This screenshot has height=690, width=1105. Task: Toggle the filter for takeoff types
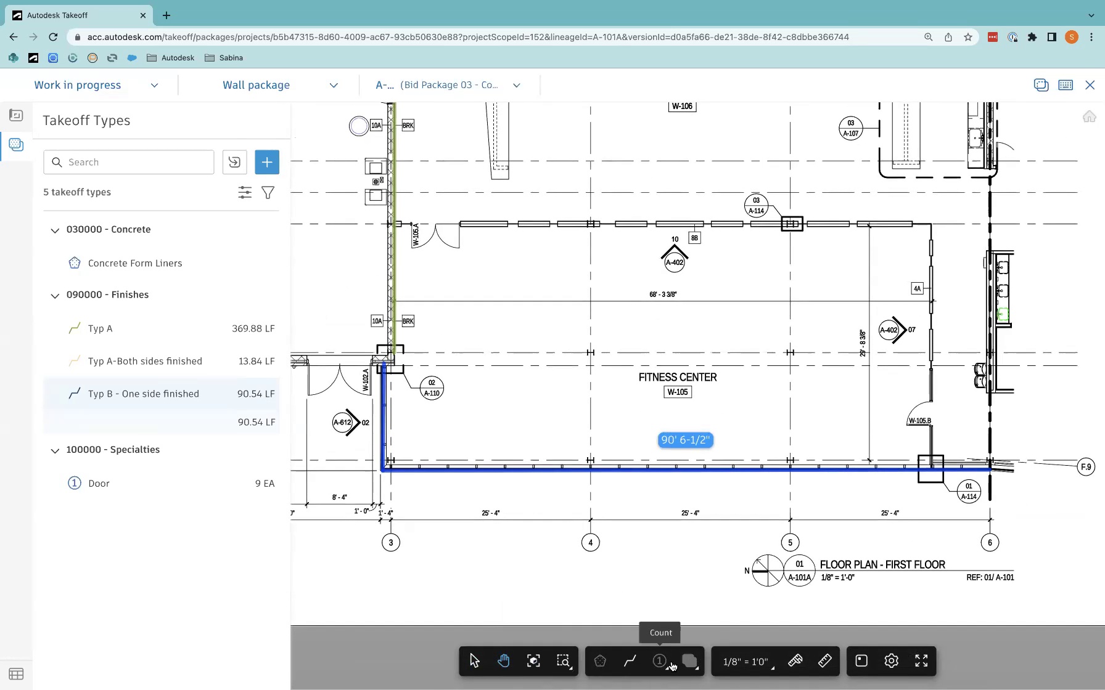coord(268,192)
